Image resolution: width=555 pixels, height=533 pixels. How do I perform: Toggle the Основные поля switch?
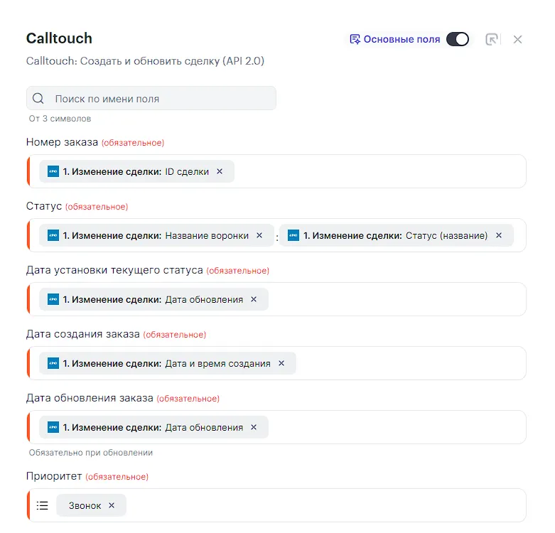point(458,40)
